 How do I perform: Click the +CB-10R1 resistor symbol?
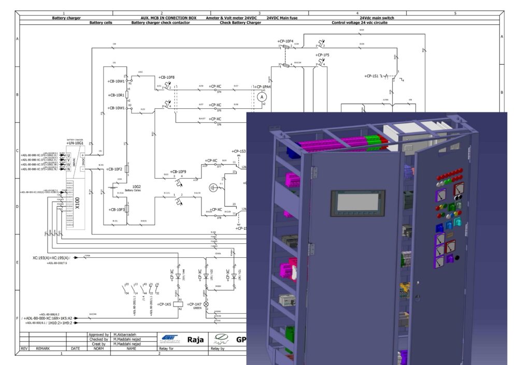pyautogui.click(x=127, y=95)
